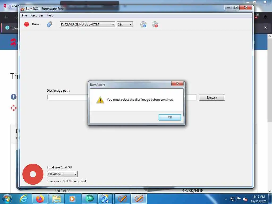Switch to Firefox in the taskbar
The width and height of the screenshot is (272, 204).
(40, 199)
